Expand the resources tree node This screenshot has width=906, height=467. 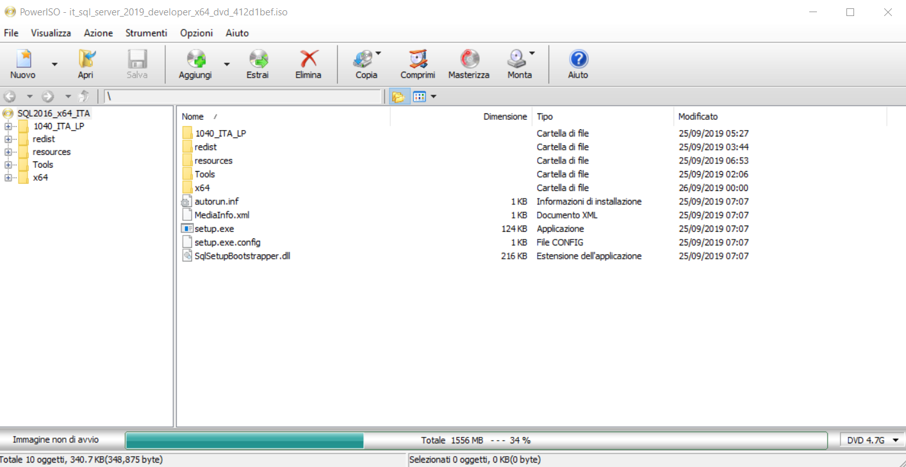click(8, 152)
